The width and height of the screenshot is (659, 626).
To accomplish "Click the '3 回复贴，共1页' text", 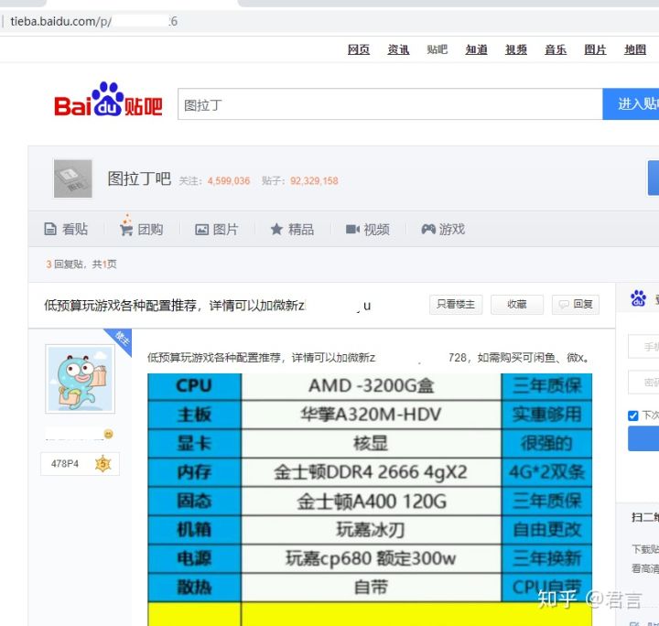I will click(81, 264).
